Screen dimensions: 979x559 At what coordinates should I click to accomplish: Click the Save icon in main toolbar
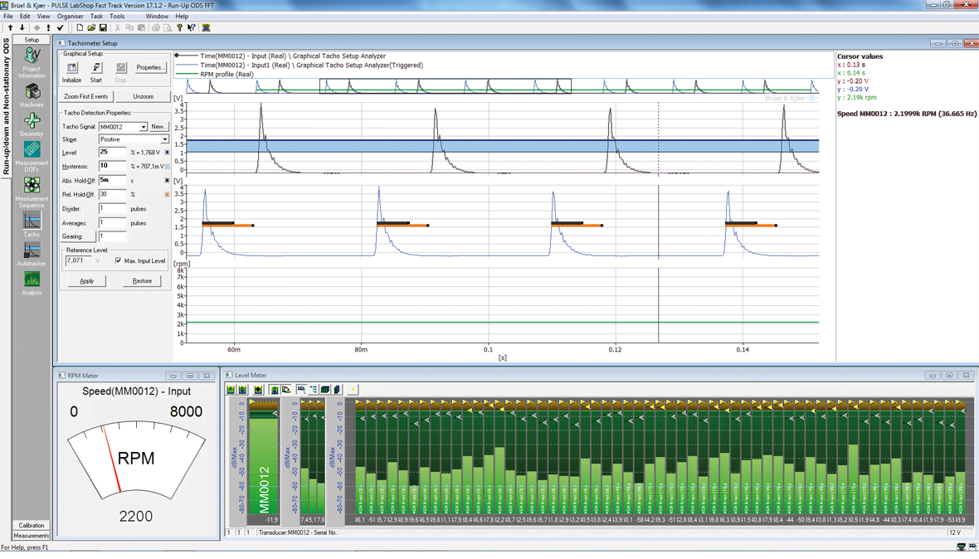click(x=103, y=27)
